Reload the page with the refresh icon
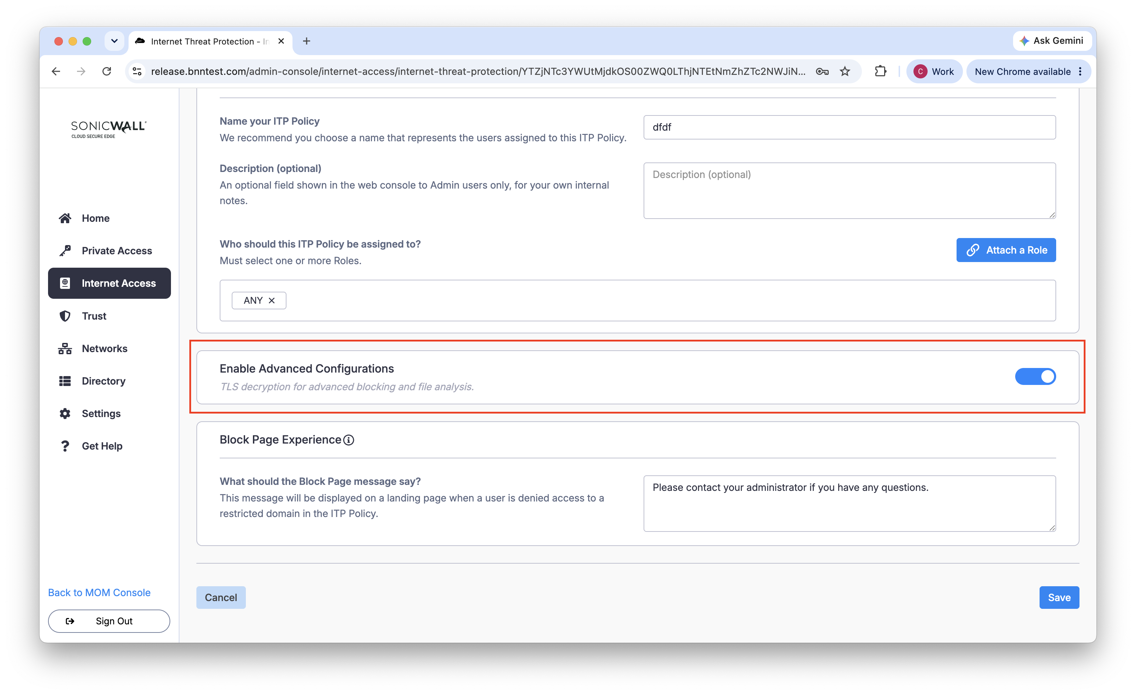Screen dimensions: 1136x695 coord(107,71)
